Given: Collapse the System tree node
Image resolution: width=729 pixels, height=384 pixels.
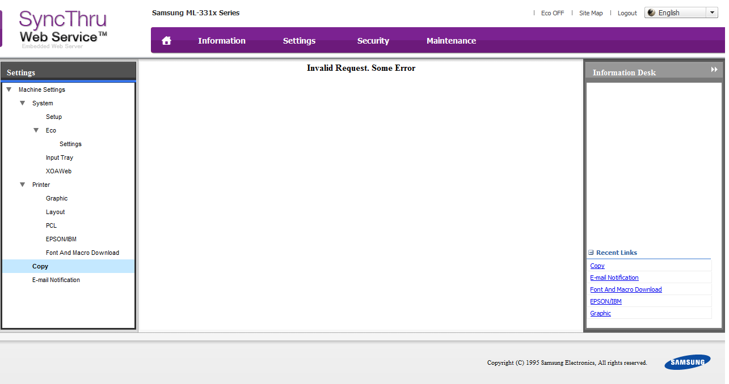Looking at the screenshot, I should [x=23, y=103].
